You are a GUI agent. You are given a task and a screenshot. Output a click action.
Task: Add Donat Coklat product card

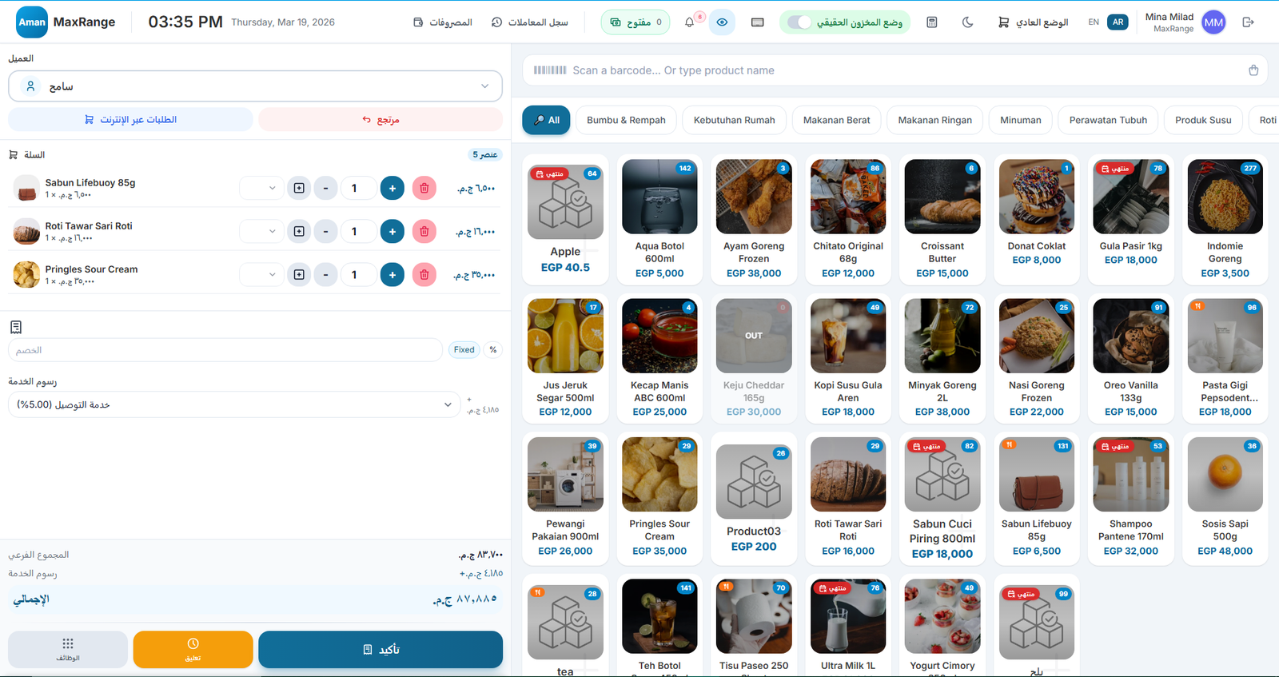(1037, 220)
